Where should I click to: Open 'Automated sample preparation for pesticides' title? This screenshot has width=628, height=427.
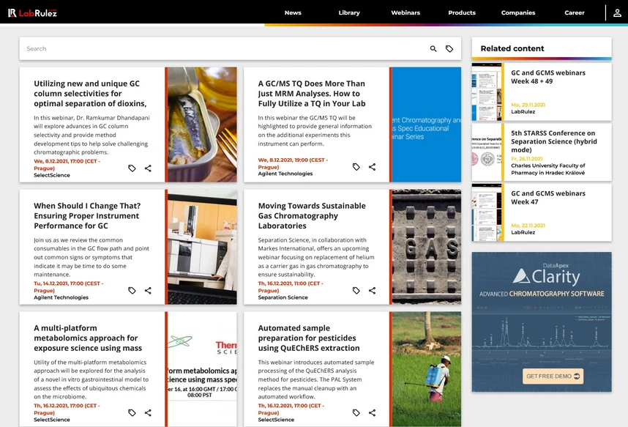pyautogui.click(x=309, y=338)
